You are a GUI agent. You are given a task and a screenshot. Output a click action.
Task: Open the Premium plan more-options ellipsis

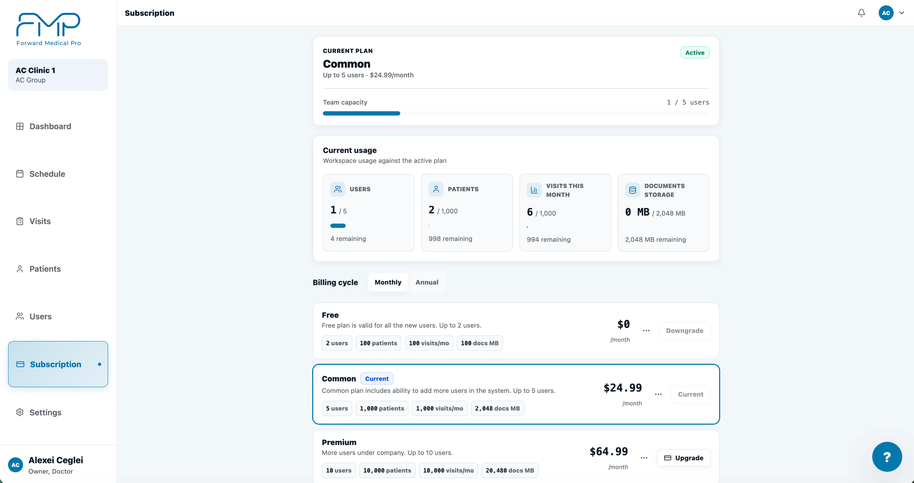click(644, 458)
